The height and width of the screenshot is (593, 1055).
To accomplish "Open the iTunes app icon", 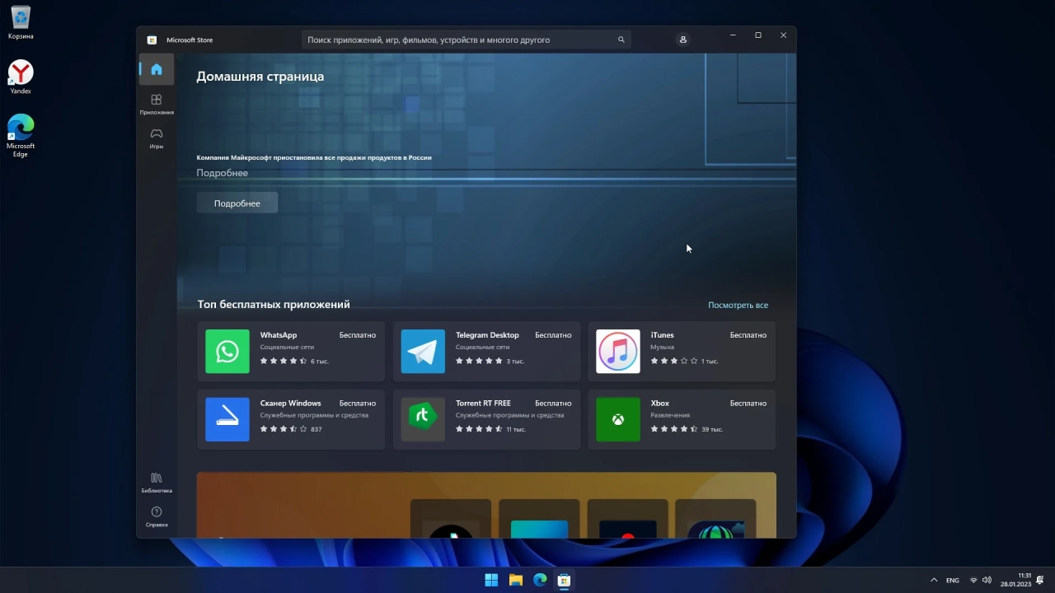I will [618, 352].
